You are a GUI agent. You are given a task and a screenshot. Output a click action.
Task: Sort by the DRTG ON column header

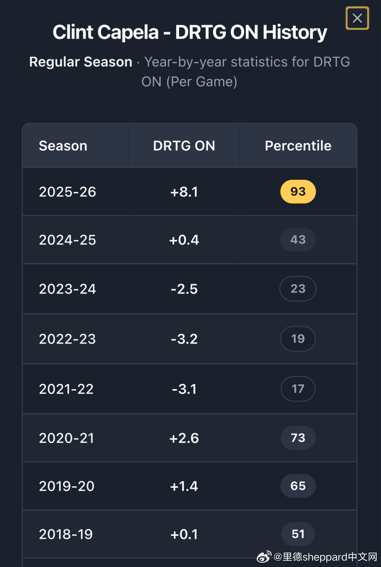coord(184,146)
